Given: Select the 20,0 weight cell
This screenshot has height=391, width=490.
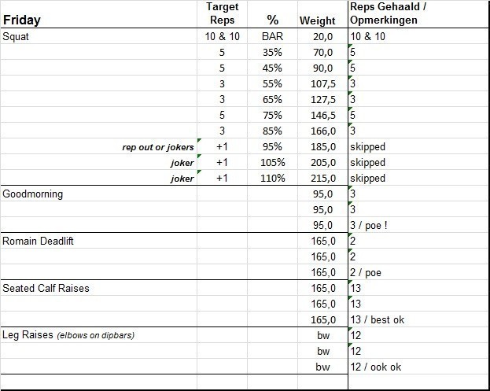Looking at the screenshot, I should pos(323,37).
